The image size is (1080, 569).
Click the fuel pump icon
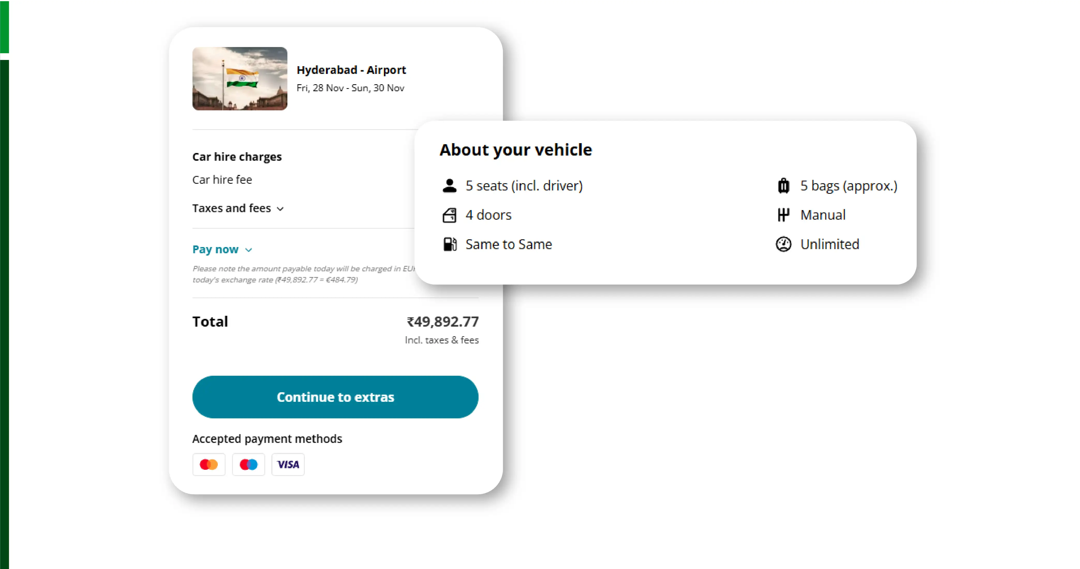pos(449,244)
